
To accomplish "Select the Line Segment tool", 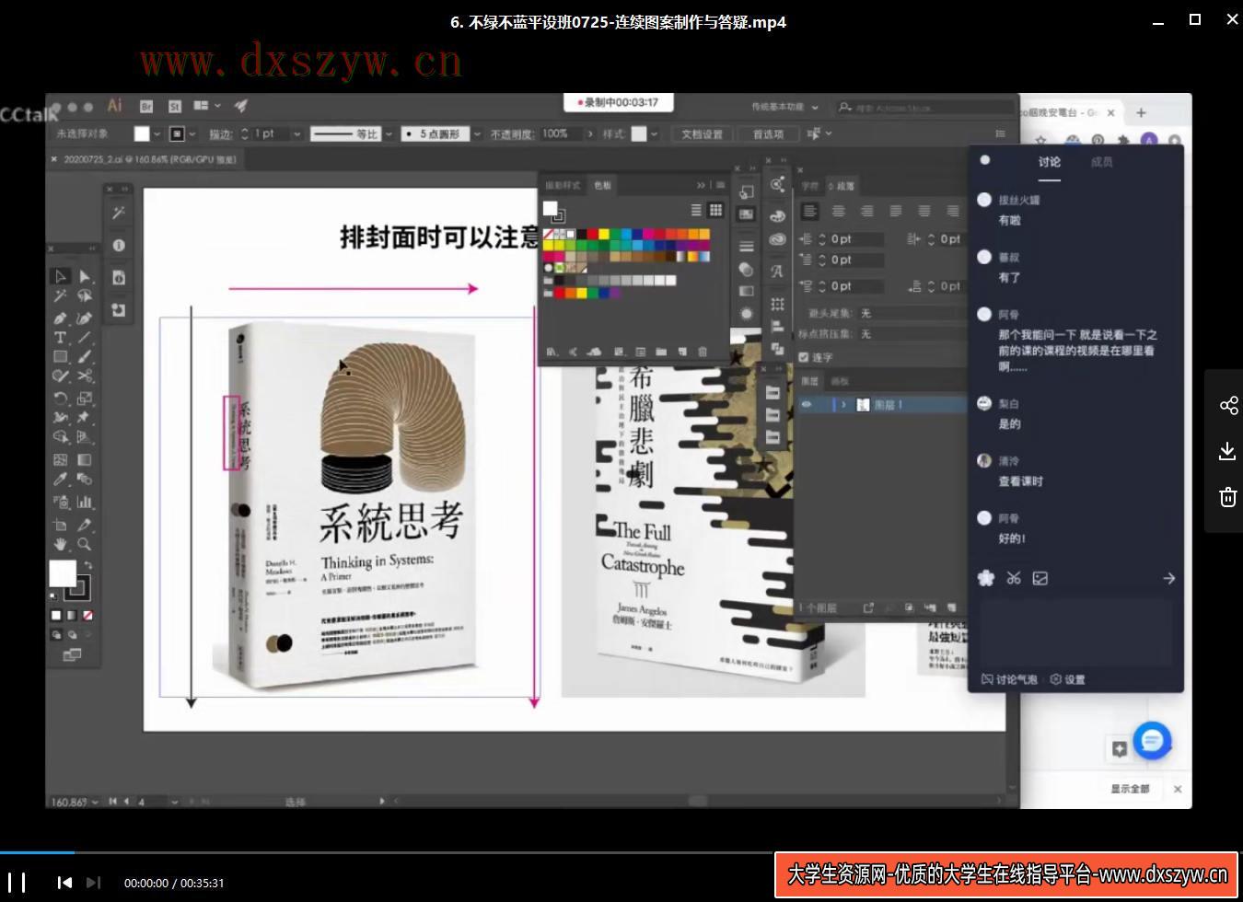I will coord(85,338).
